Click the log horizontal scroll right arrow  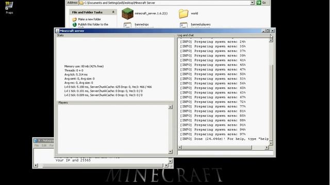[267, 147]
